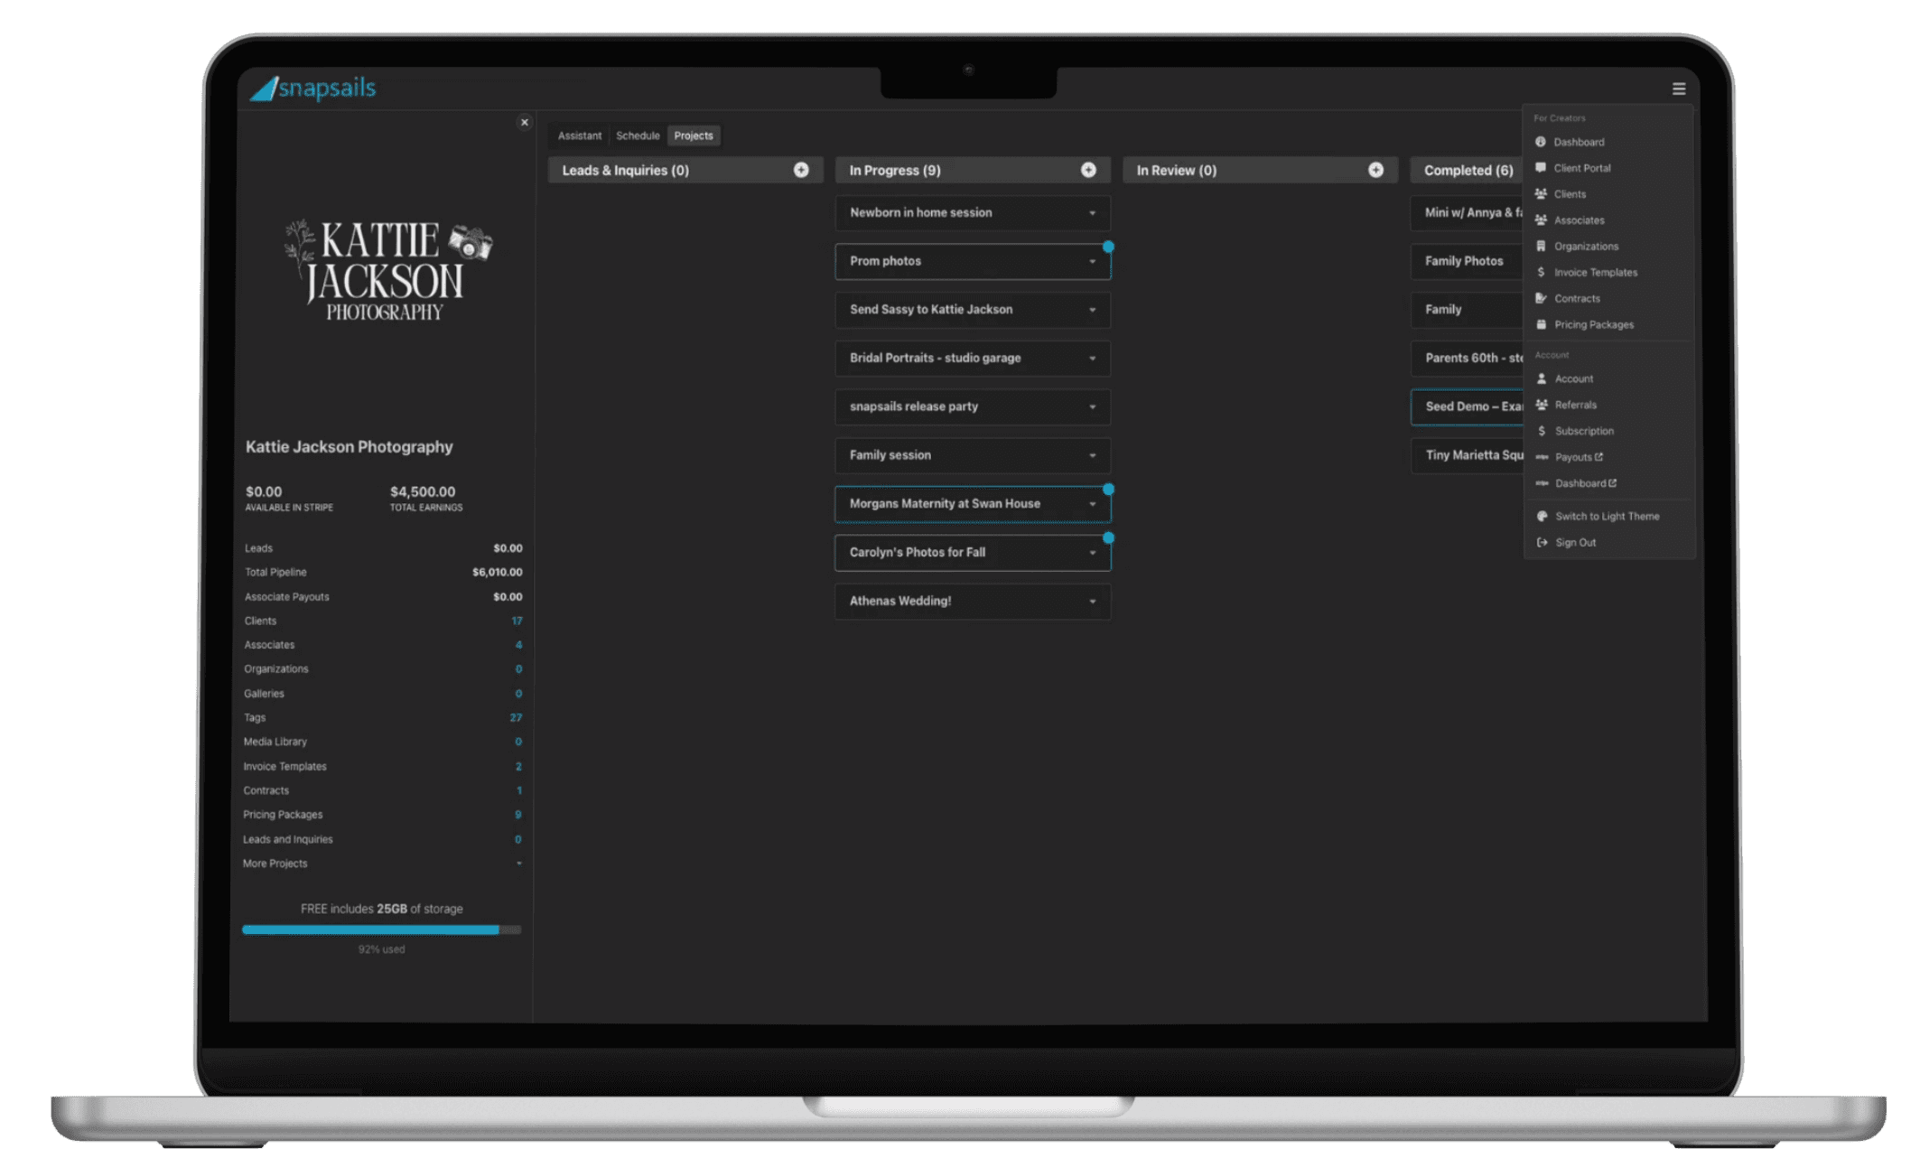Click the snapsails logo

click(312, 88)
